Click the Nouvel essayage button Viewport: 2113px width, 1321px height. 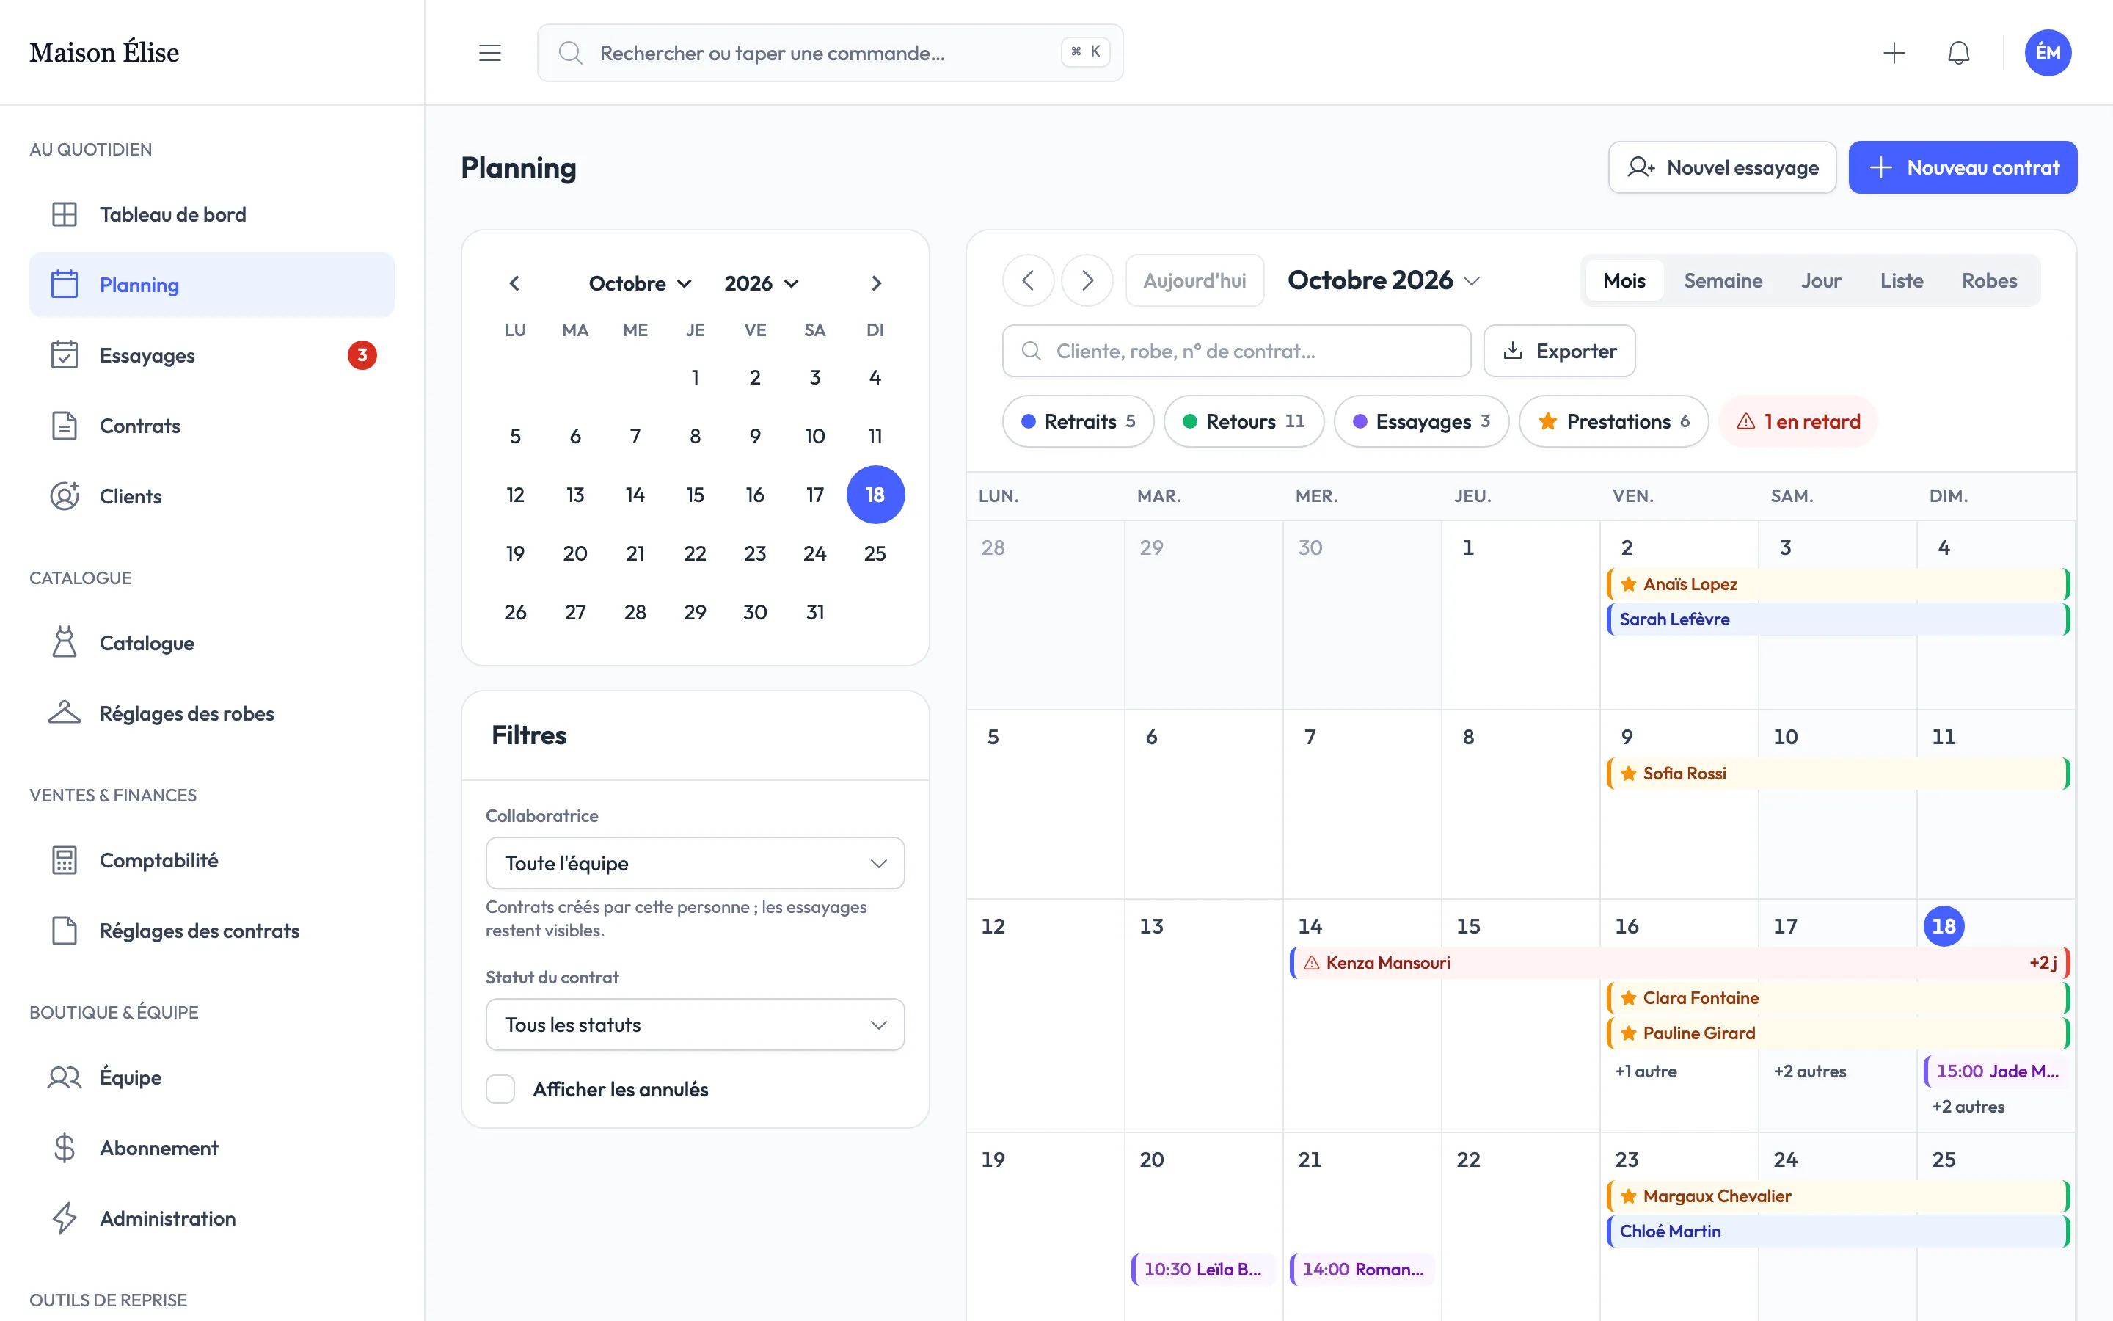tap(1722, 167)
